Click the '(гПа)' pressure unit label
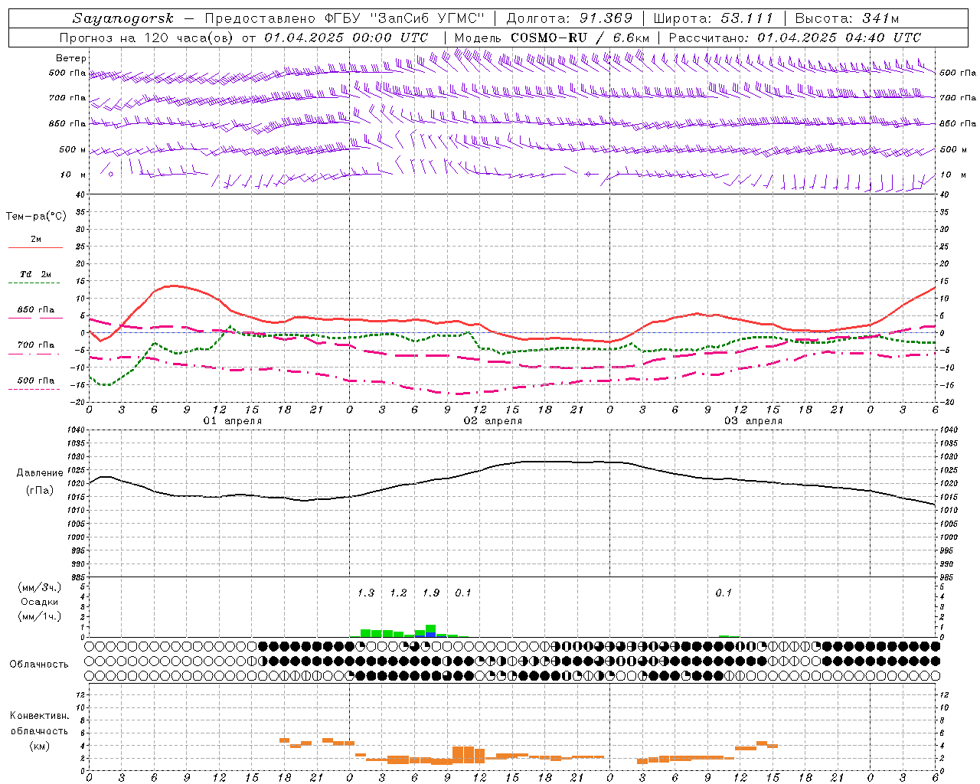 coord(40,491)
